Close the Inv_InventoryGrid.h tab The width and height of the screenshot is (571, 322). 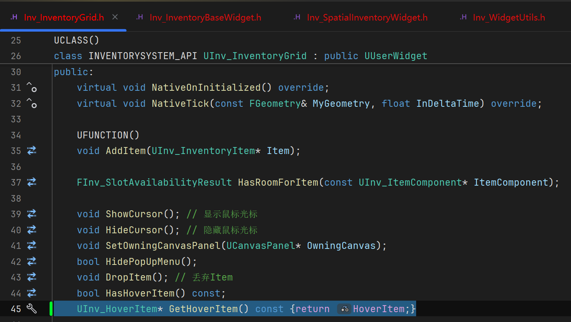click(x=115, y=17)
